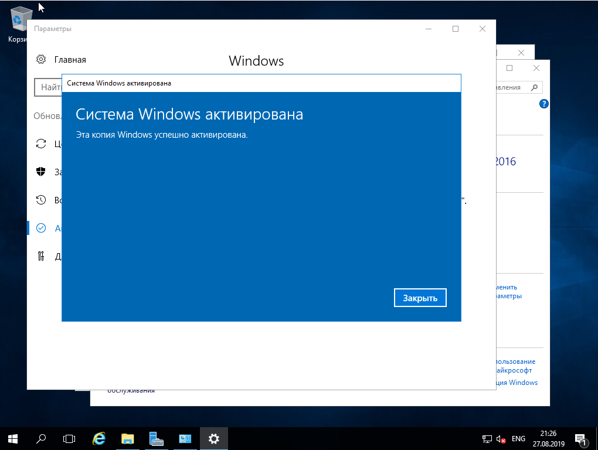Open Главная via the gear icon
Image resolution: width=598 pixels, height=450 pixels.
[x=41, y=59]
